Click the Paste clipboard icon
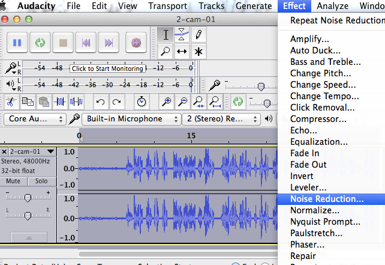Viewport: 385px width, 265px height. (x=44, y=102)
